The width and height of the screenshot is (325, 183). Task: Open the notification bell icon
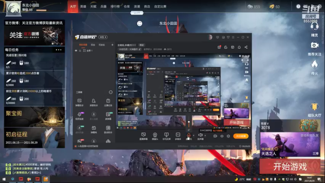pos(239,47)
